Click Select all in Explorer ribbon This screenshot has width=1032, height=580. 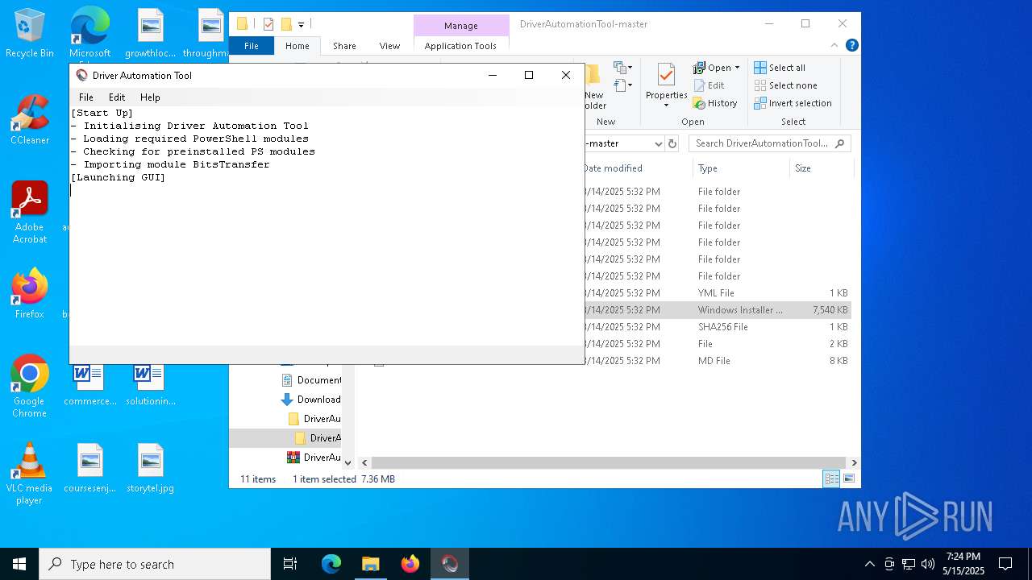pyautogui.click(x=780, y=68)
